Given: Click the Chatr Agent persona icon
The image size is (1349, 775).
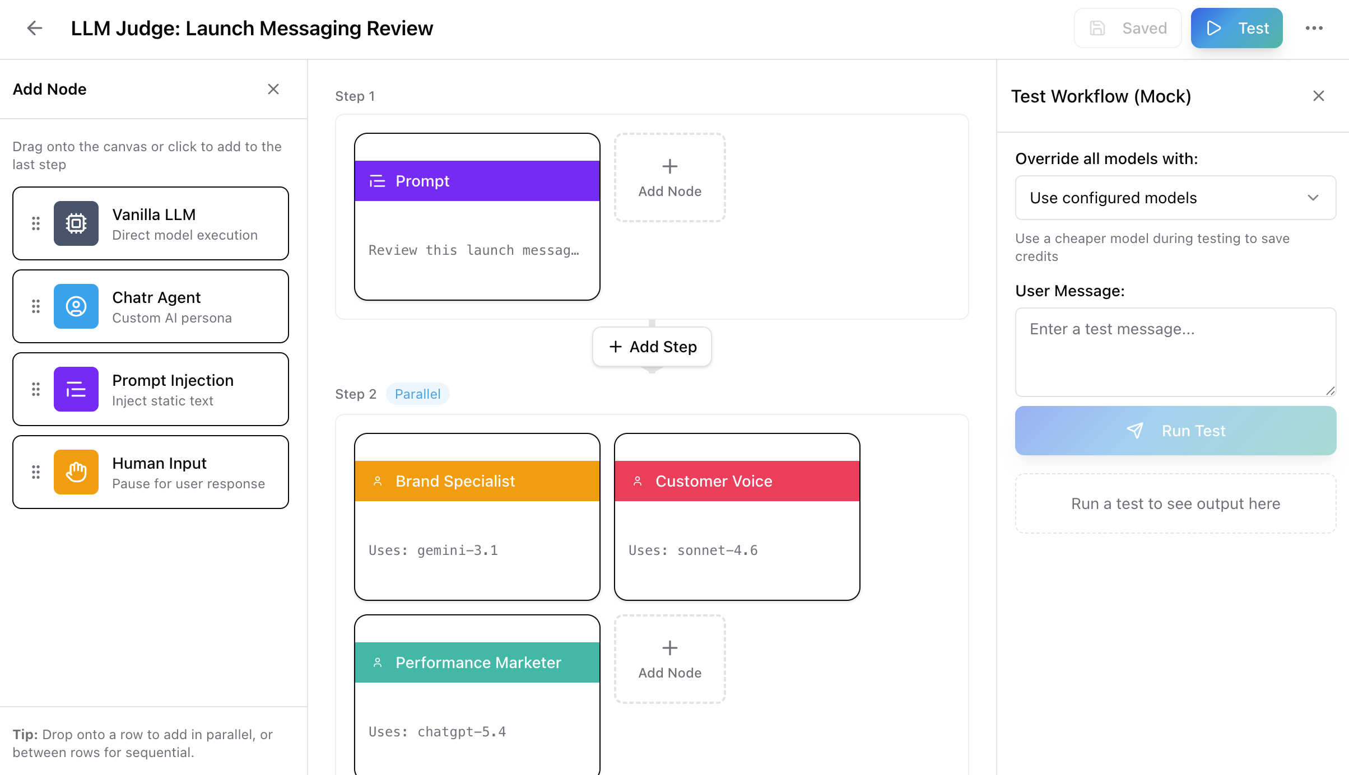Looking at the screenshot, I should tap(76, 306).
